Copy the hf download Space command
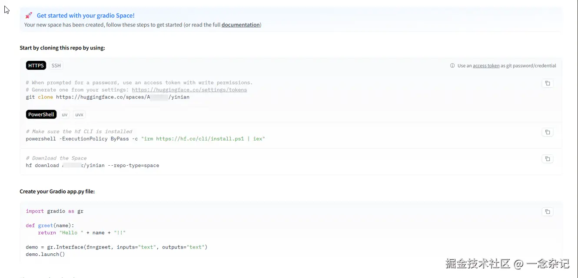 [x=548, y=159]
